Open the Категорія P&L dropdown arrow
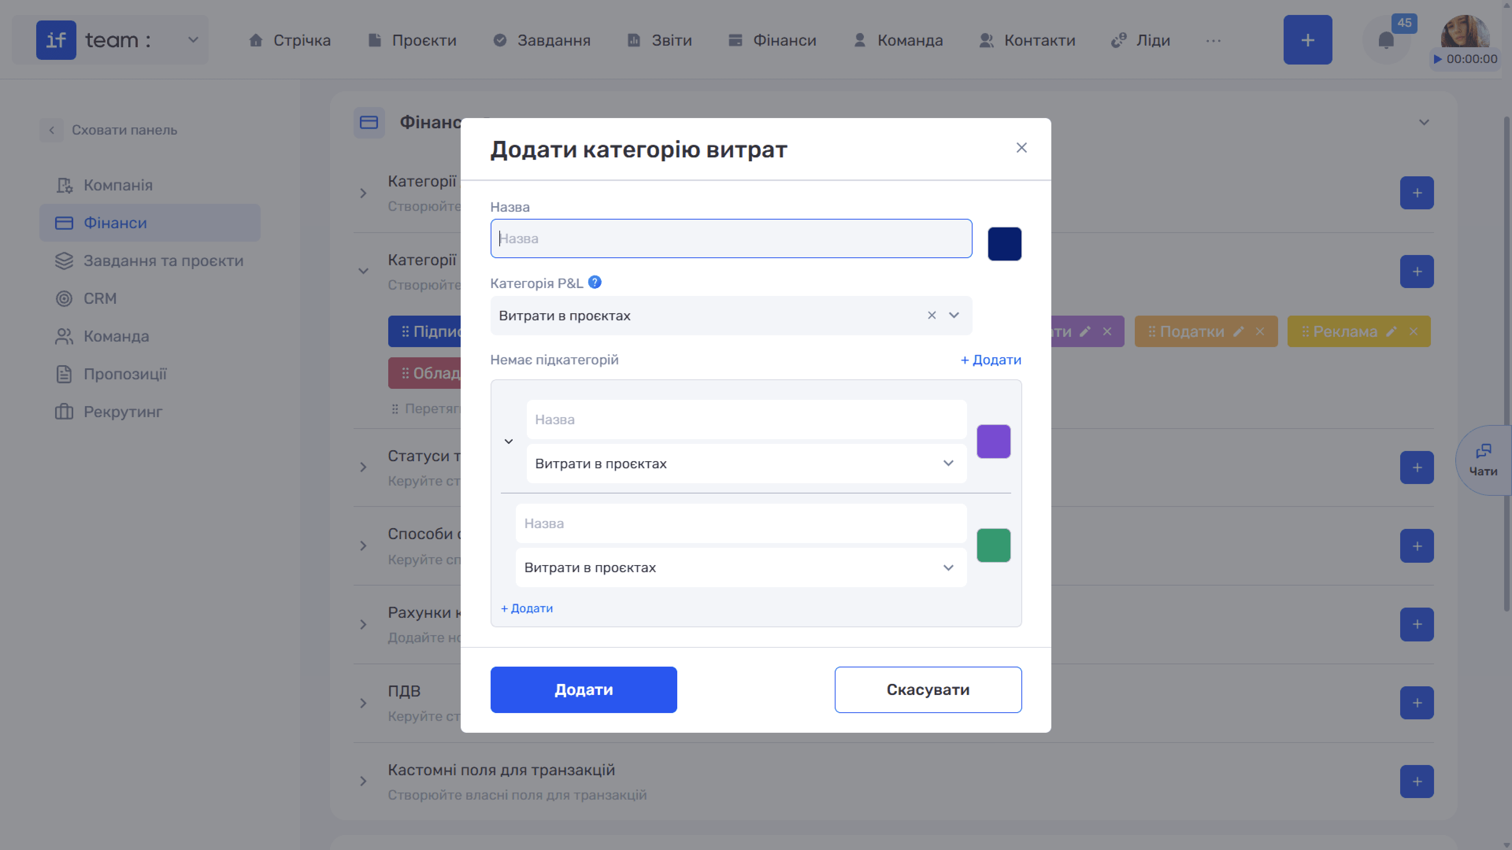 click(x=954, y=316)
